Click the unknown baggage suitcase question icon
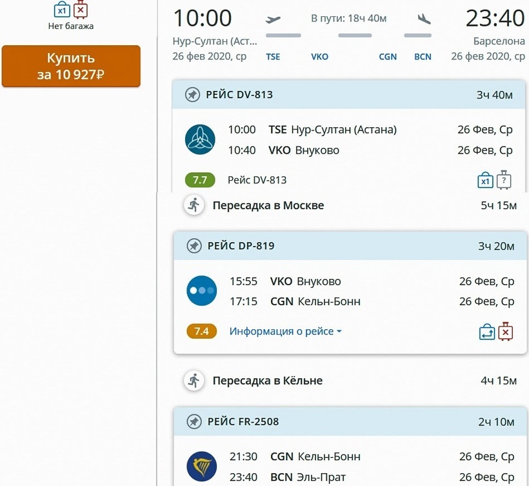Viewport: 529px width, 486px height. 504,181
